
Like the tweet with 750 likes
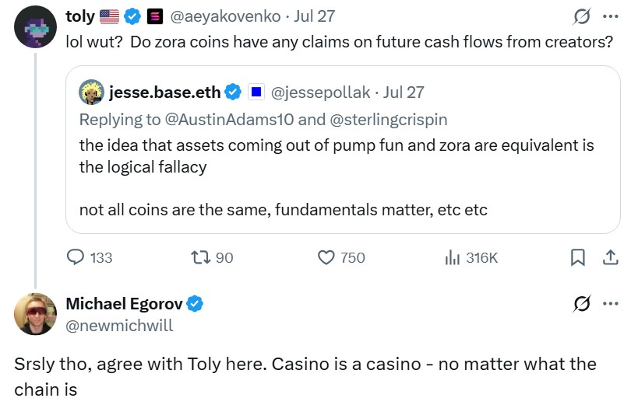pyautogui.click(x=327, y=257)
